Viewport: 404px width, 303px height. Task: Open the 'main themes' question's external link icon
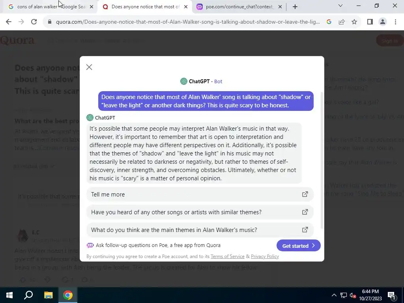point(305,230)
